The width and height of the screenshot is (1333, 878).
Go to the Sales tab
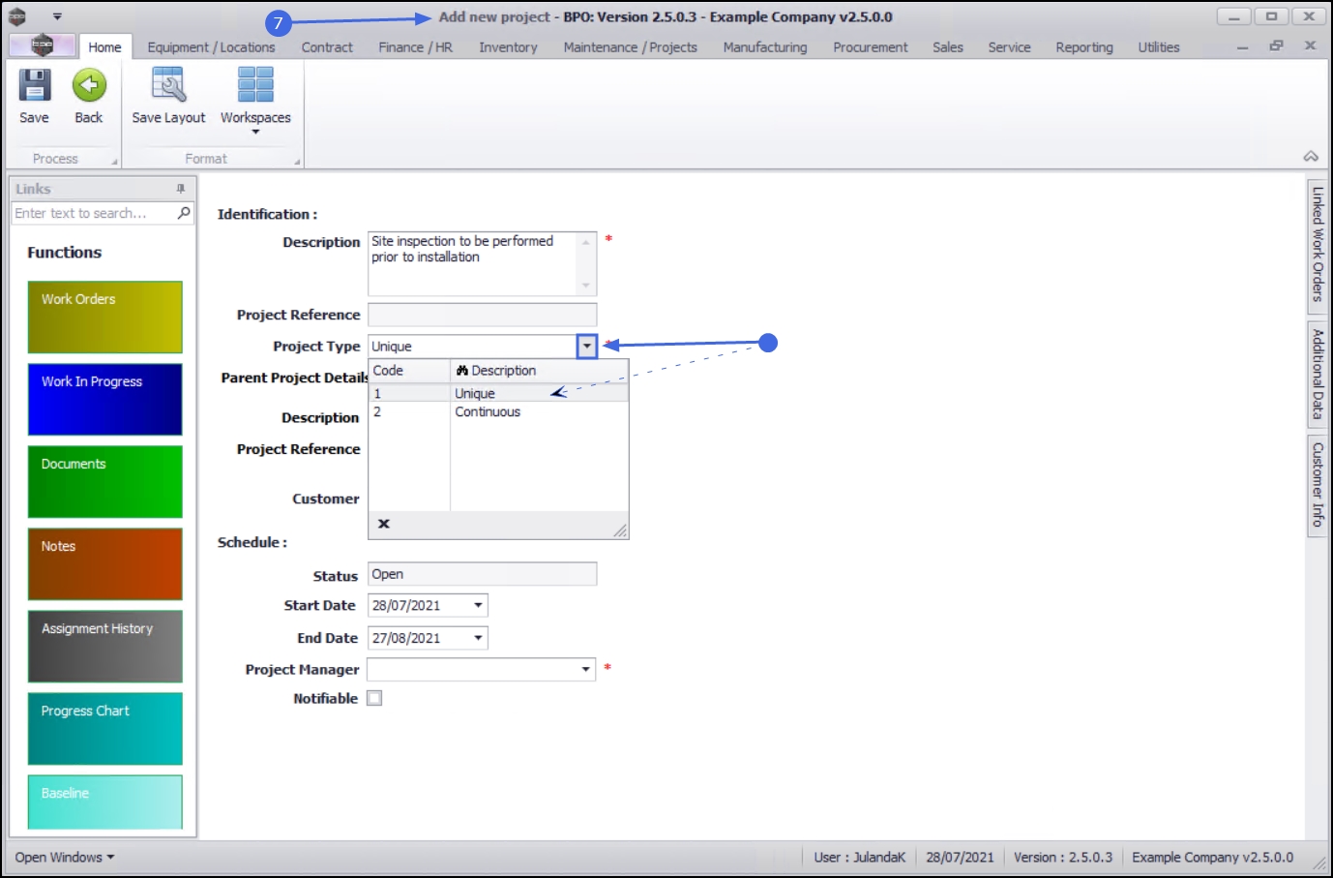(948, 47)
